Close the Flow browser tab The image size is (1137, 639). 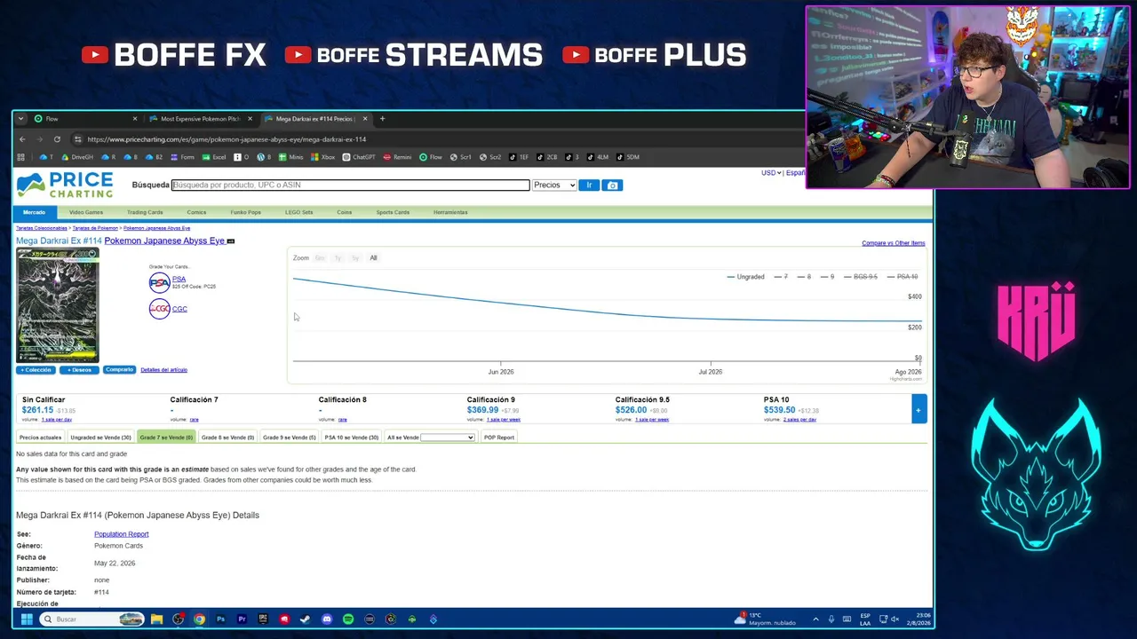click(135, 119)
